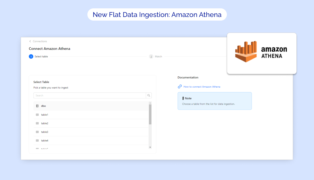Click the back chevron next to Connections
The height and width of the screenshot is (180, 314).
[30, 41]
